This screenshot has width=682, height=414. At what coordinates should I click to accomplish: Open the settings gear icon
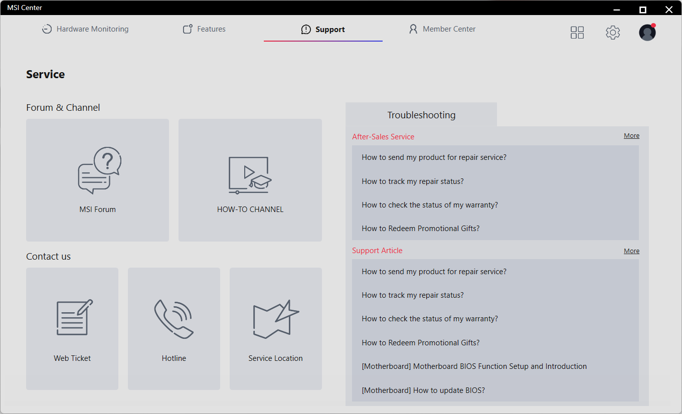[613, 33]
